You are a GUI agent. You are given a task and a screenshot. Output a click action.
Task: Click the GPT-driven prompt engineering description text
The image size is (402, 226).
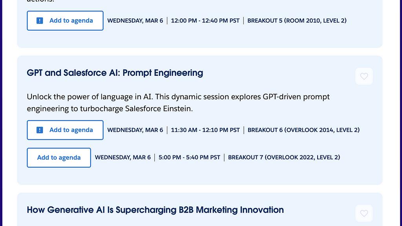tap(178, 97)
